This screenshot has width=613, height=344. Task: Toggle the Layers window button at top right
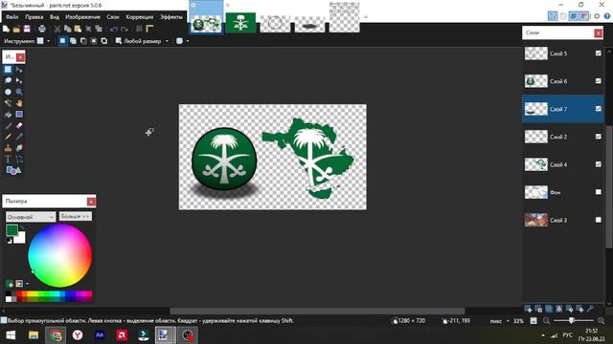[574, 16]
